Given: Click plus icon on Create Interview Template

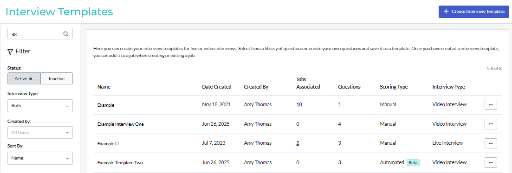Looking at the screenshot, I should [x=446, y=11].
